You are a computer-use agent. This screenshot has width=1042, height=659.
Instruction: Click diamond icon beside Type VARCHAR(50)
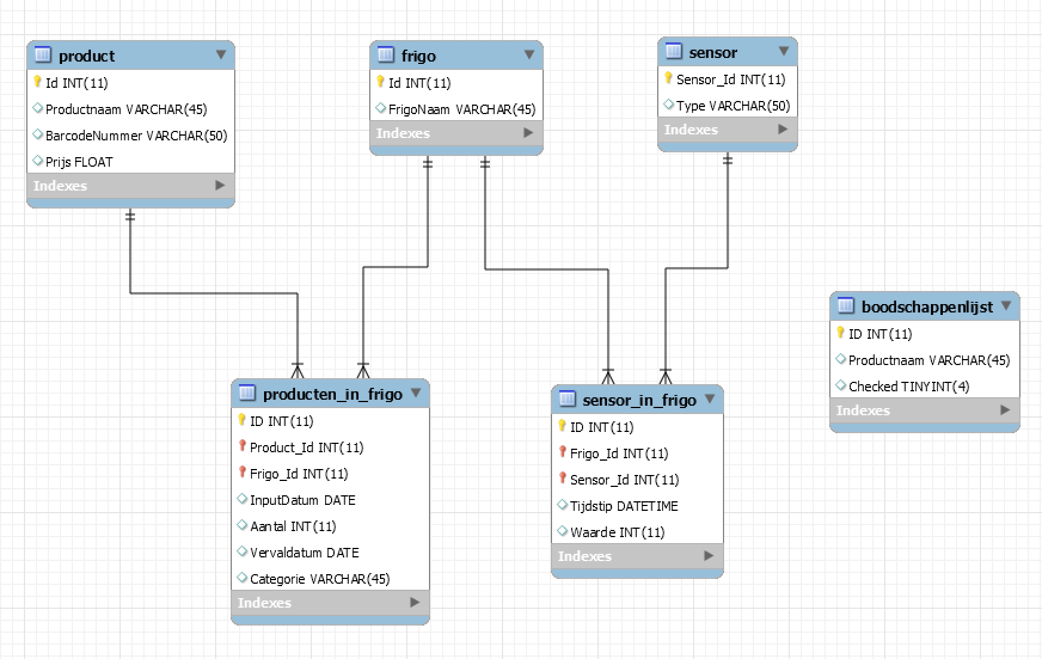click(669, 105)
